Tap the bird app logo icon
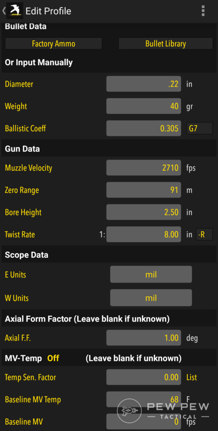The height and width of the screenshot is (431, 218). coord(15,11)
